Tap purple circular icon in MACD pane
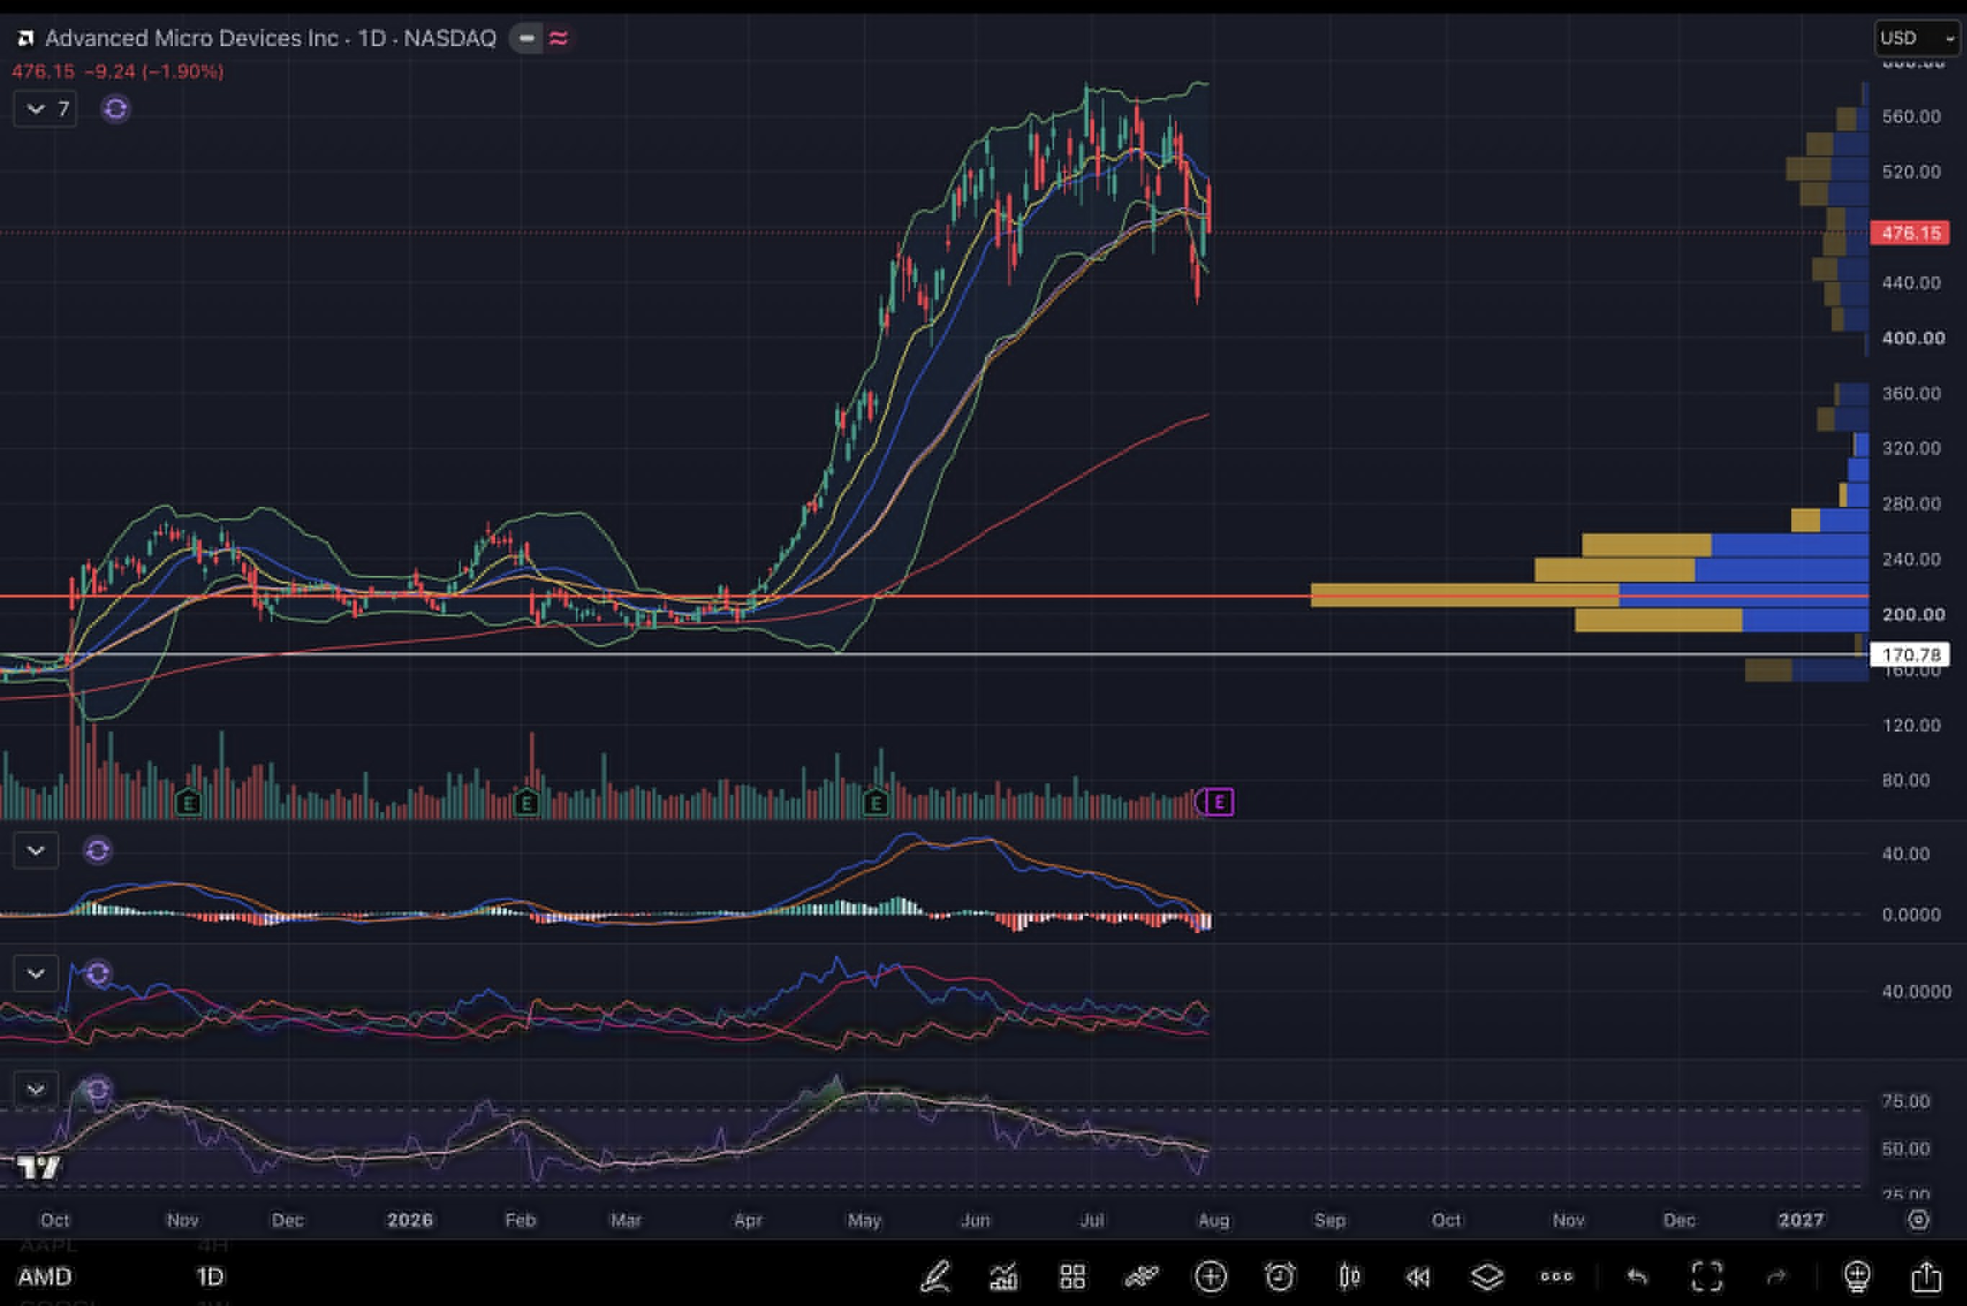 97,850
